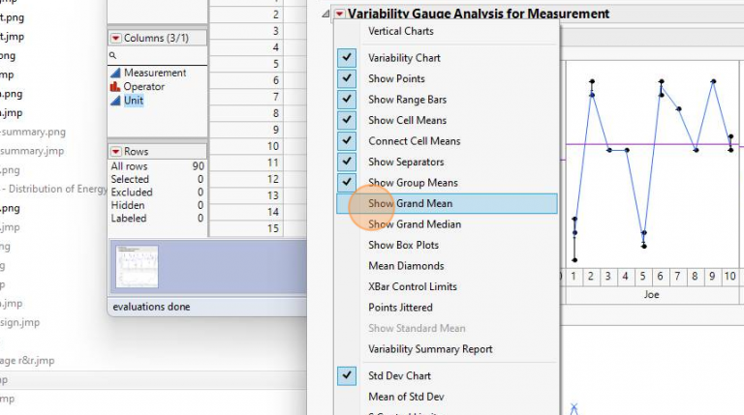Viewport: 744px width, 415px height.
Task: Click the Unit column type icon
Action: coord(115,100)
